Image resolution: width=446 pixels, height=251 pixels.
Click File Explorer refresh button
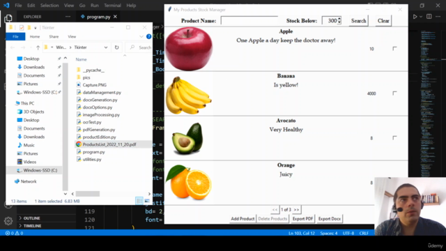click(116, 47)
